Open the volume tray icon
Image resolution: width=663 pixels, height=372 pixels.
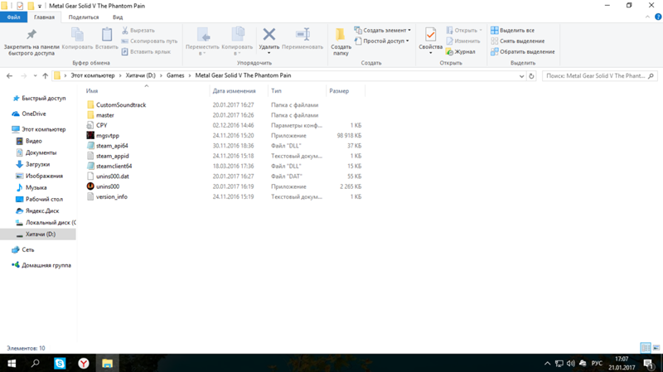click(570, 363)
